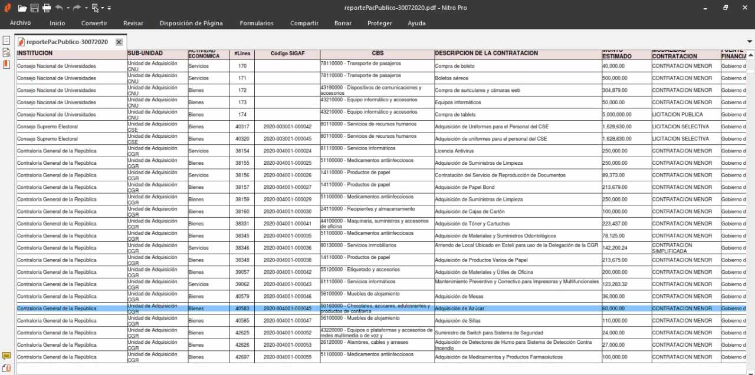Screen dimensions: 755x375
Task: Customize the Quick Access Toolbar
Action: pos(109,8)
